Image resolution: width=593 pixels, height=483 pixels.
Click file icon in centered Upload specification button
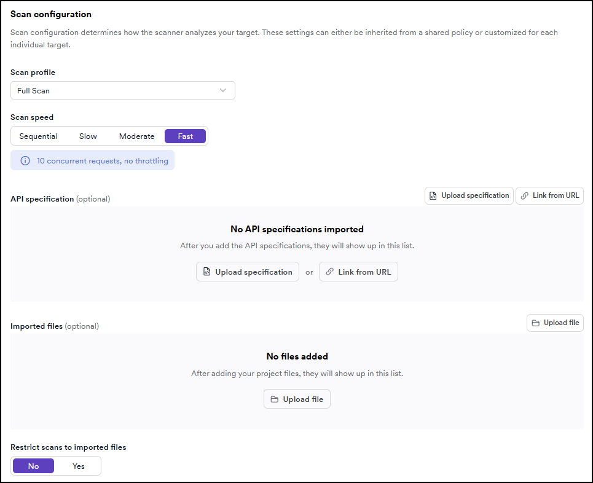[x=206, y=272]
